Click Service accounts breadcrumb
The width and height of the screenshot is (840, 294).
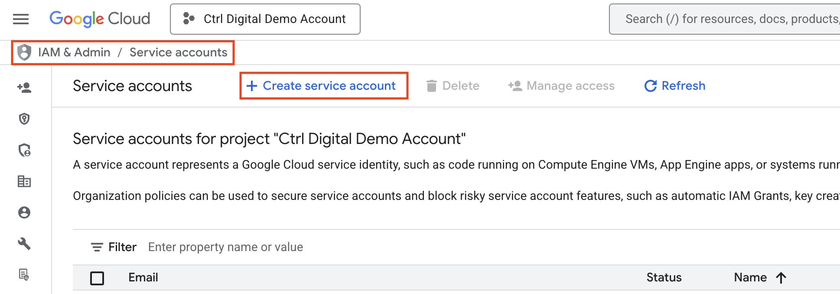coord(178,52)
